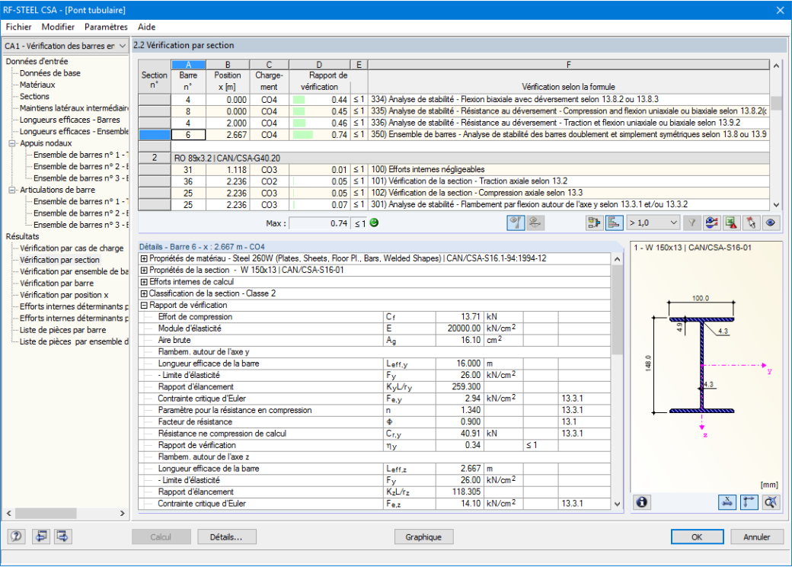Expand 'Propriétés de matériau' details row
Image resolution: width=792 pixels, height=567 pixels.
tap(144, 259)
